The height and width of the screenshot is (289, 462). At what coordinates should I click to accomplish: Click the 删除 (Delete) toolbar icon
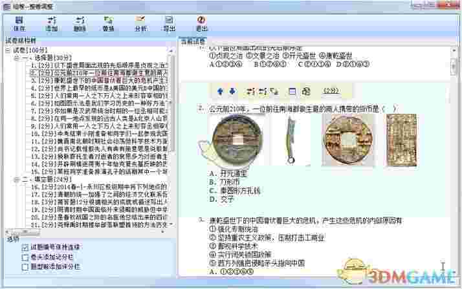pyautogui.click(x=80, y=24)
